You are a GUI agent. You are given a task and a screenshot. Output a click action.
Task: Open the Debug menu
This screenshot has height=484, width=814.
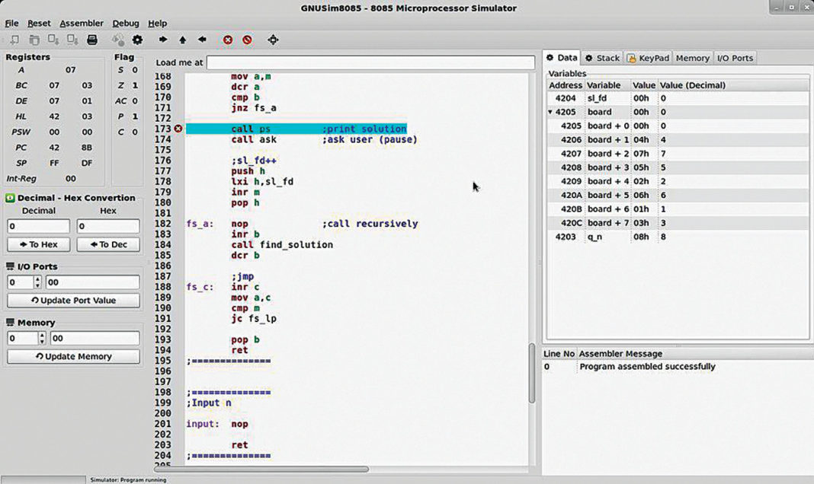click(x=125, y=23)
